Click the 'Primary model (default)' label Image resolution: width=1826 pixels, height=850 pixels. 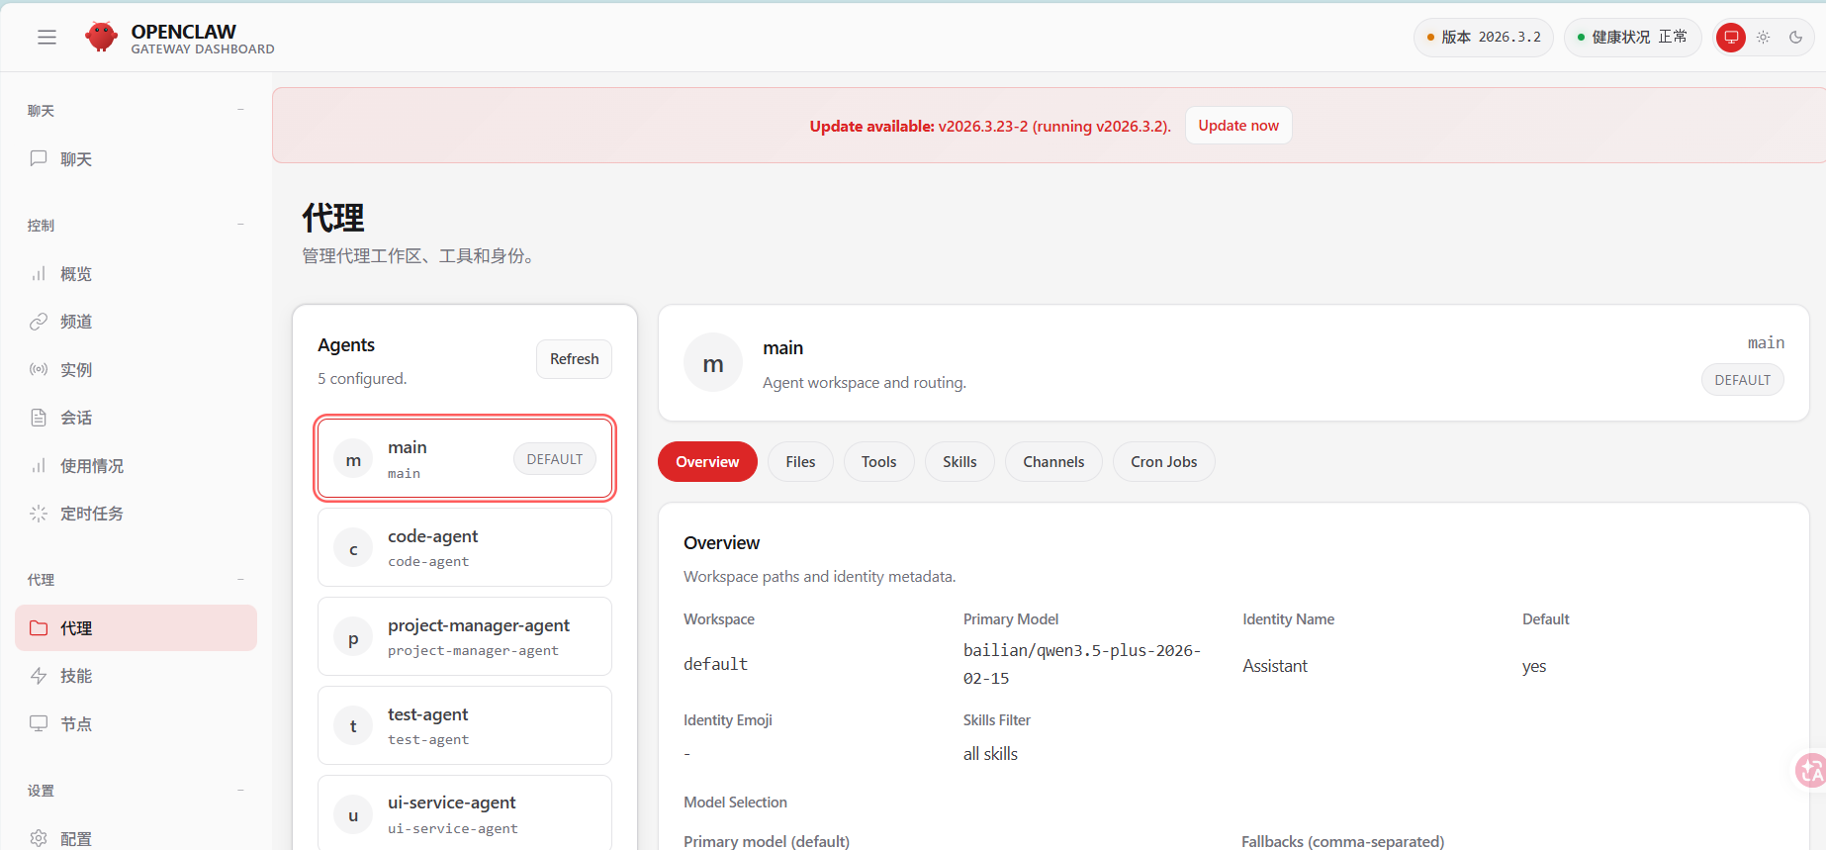tap(767, 841)
